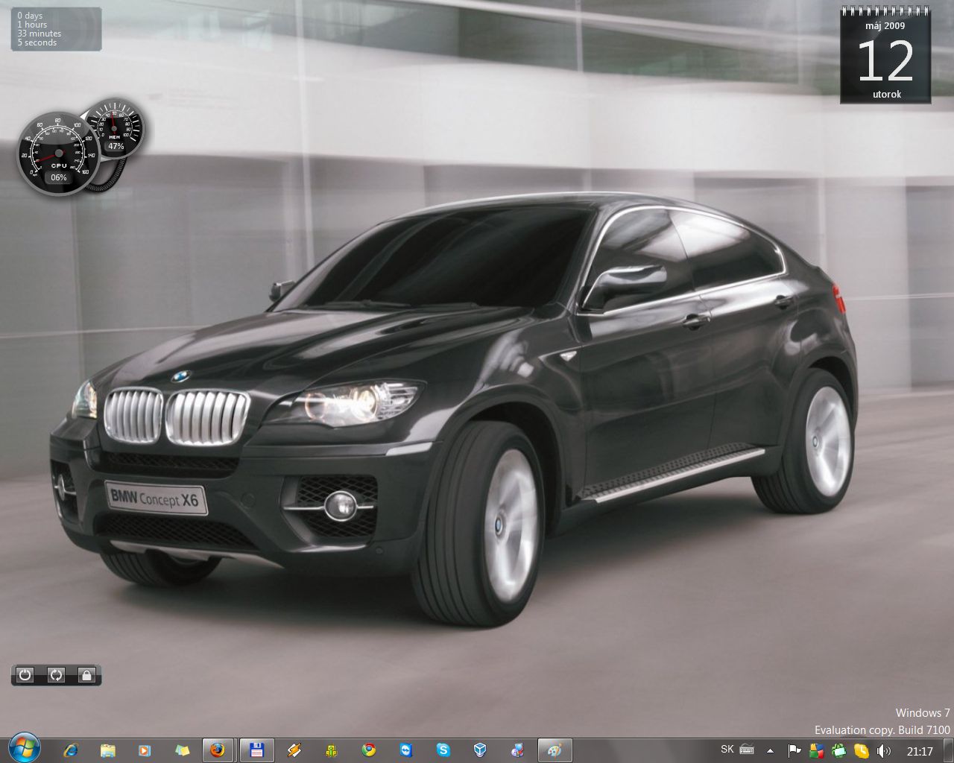Open the on-screen keyboard layout icon
This screenshot has width=954, height=763.
coord(747,750)
